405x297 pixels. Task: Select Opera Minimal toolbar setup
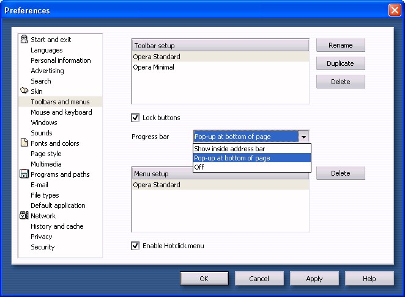click(221, 67)
